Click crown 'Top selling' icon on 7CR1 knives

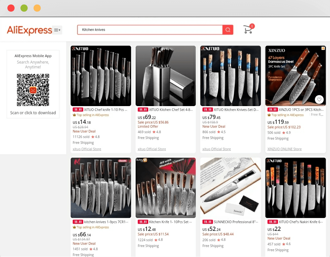pyautogui.click(x=74, y=227)
